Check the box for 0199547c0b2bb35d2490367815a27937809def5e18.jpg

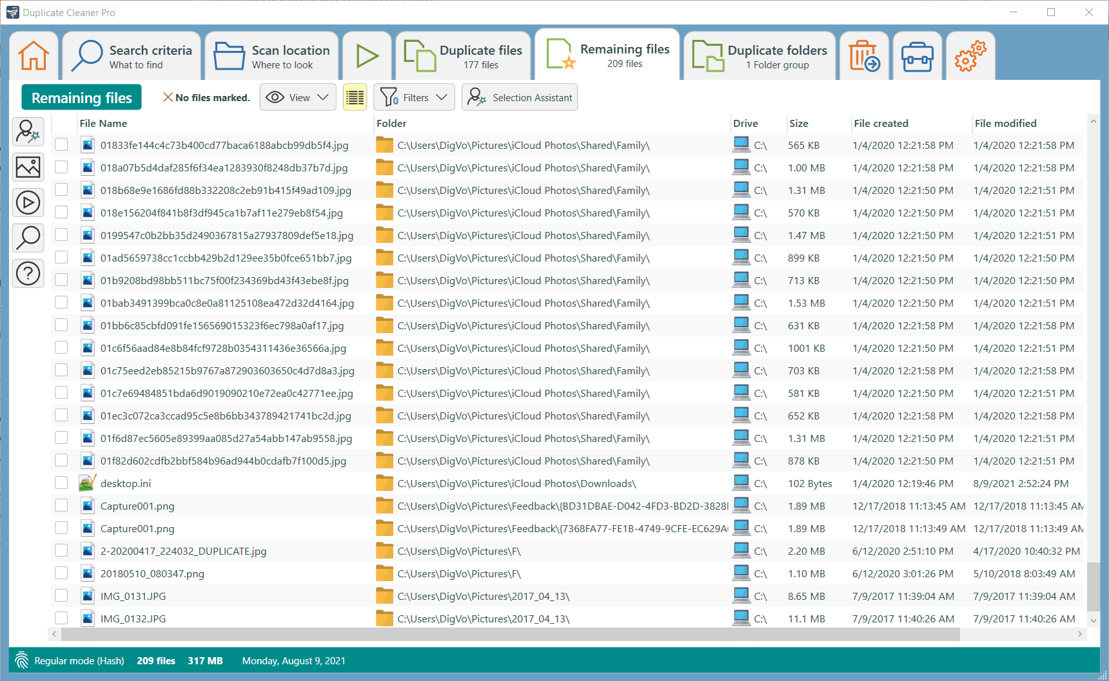click(x=61, y=235)
